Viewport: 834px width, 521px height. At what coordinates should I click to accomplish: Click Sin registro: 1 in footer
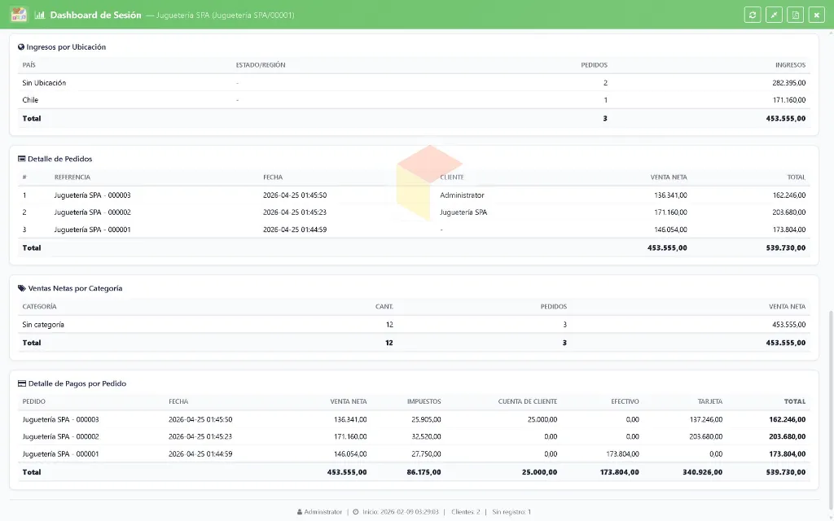click(511, 512)
